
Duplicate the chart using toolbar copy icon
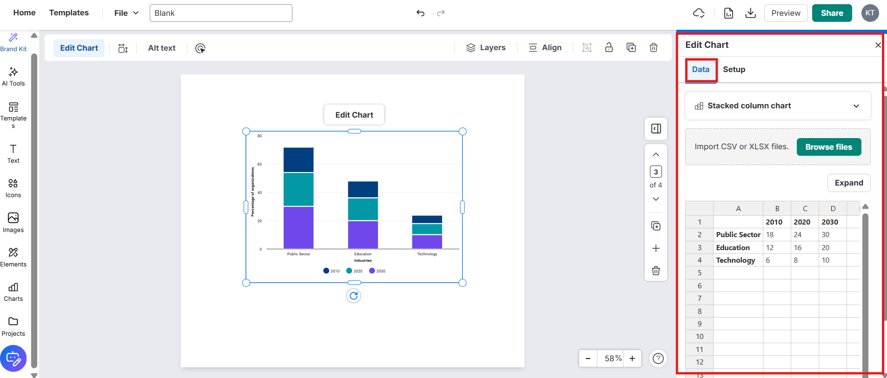pos(631,47)
